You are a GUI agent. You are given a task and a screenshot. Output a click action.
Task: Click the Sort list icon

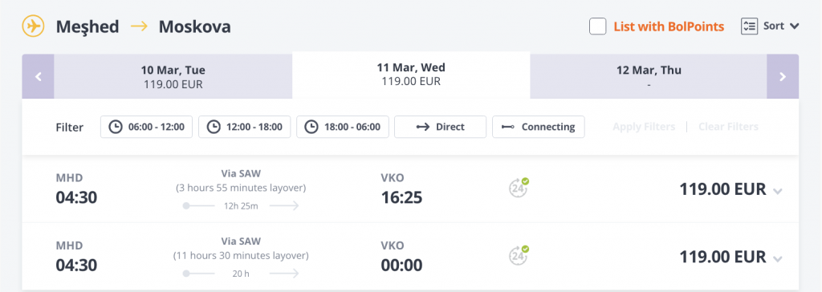750,26
